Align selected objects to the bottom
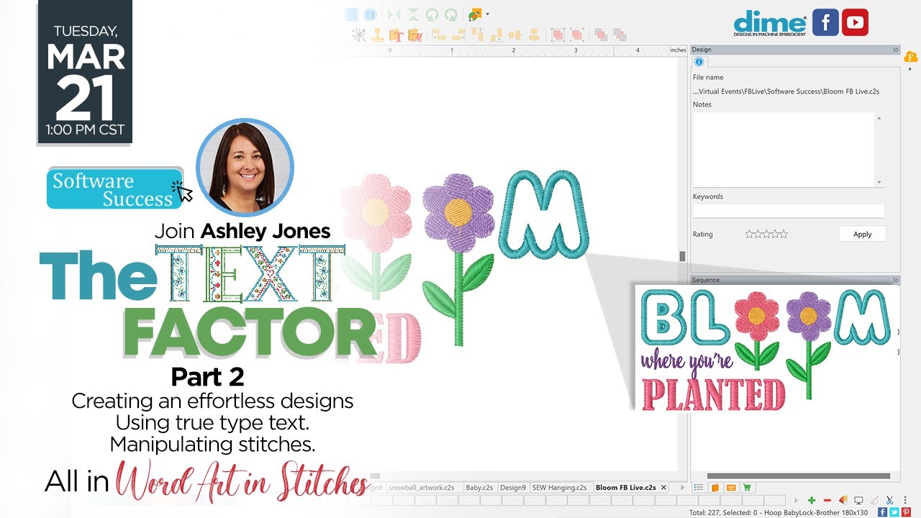 (x=496, y=35)
